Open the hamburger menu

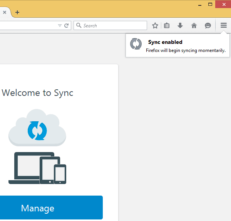224,25
